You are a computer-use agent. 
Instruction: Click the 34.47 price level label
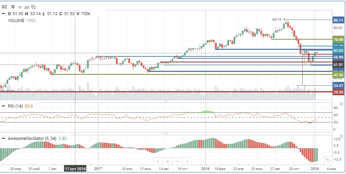coord(338,85)
